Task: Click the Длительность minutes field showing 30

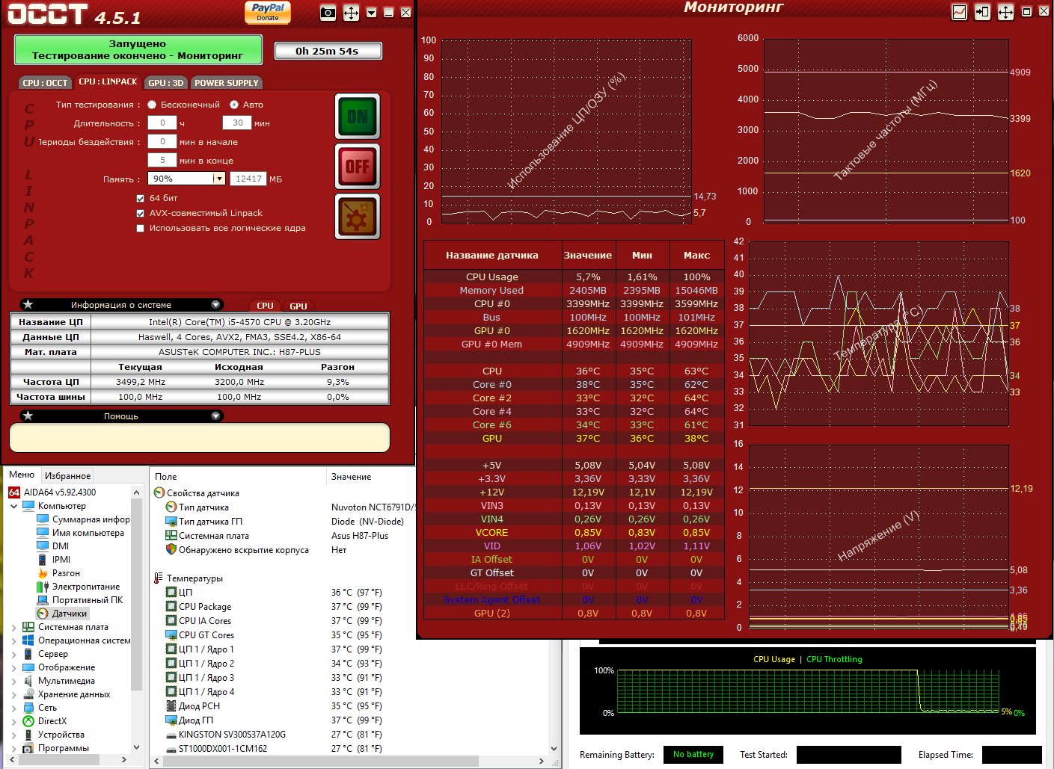Action: coord(237,123)
